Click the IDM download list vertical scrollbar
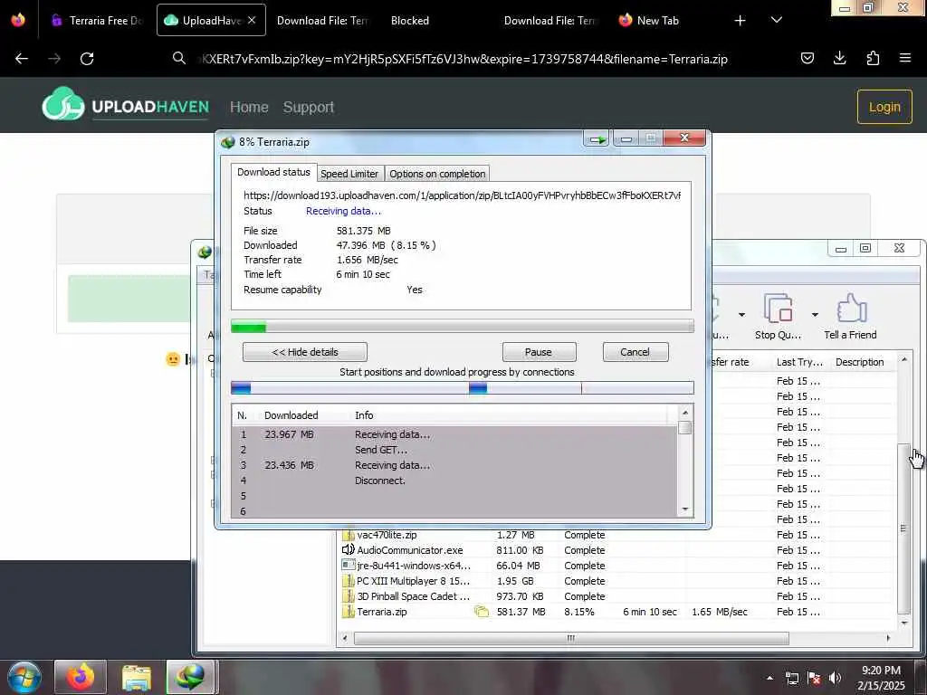Image resolution: width=927 pixels, height=695 pixels. [x=903, y=528]
